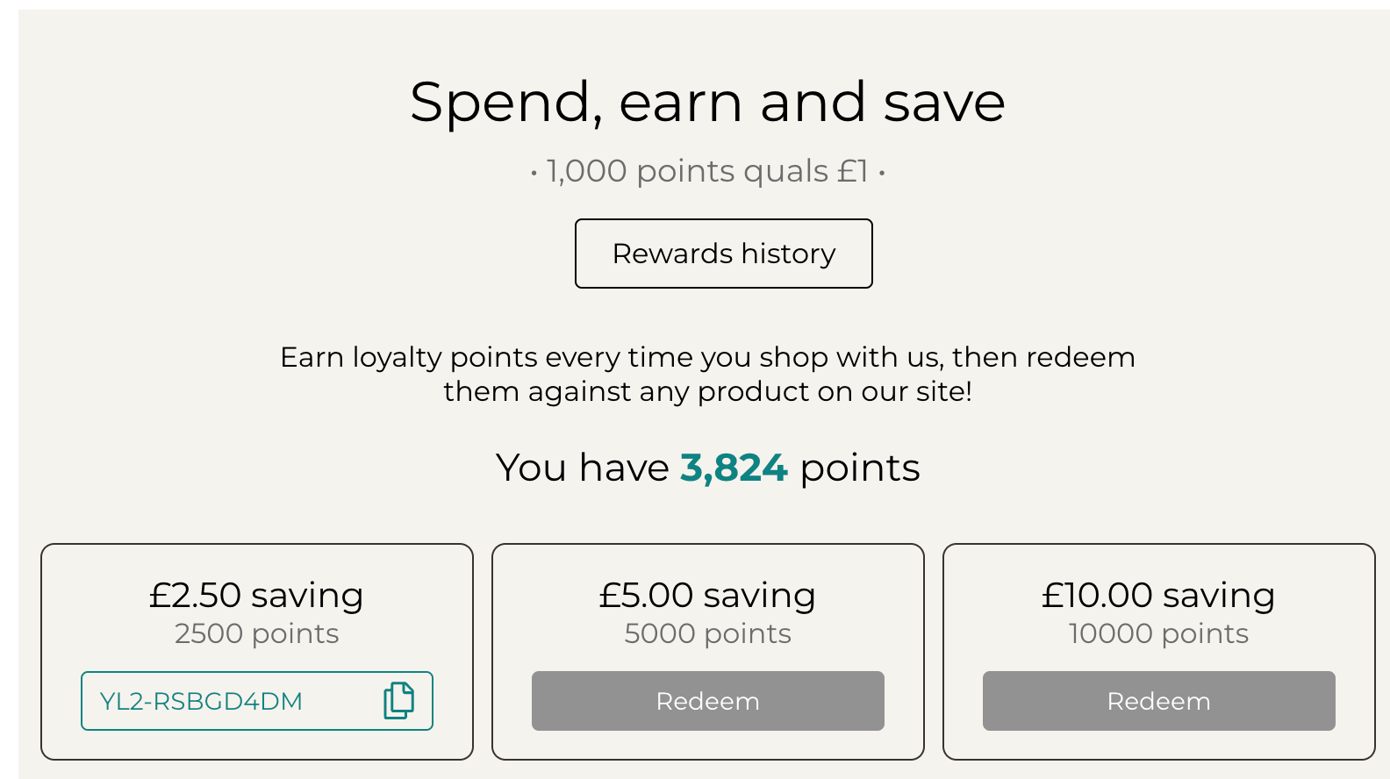Click the 'You have' text before balance

583,468
